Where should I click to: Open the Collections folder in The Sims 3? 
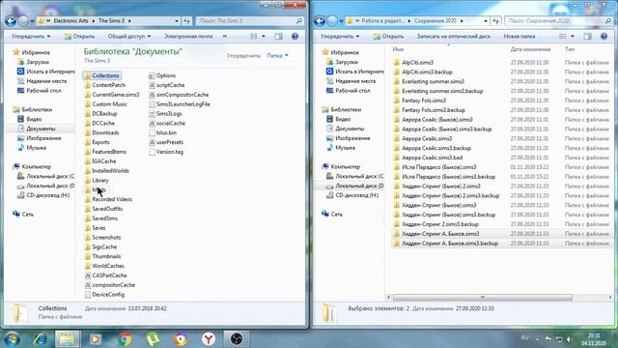(101, 75)
